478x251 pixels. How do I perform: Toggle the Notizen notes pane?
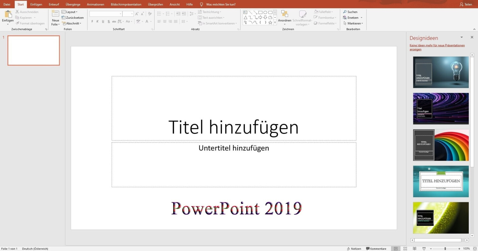coord(354,249)
